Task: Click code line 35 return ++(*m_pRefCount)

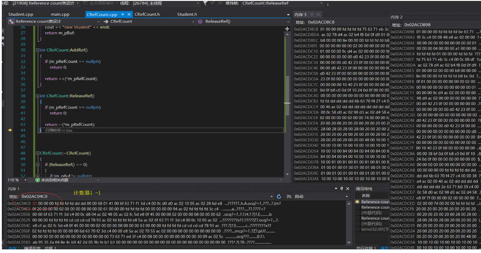Action: [x=71, y=78]
